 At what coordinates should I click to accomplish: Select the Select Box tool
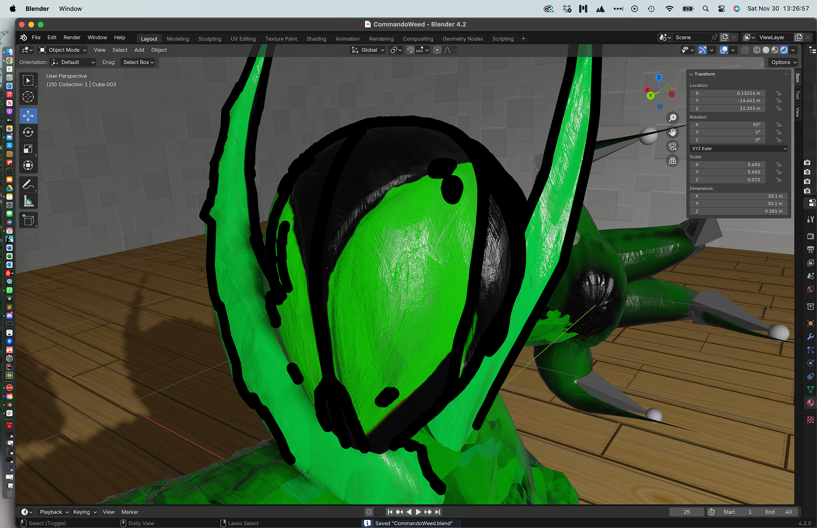28,80
